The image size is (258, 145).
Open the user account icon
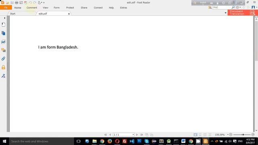(253, 7)
